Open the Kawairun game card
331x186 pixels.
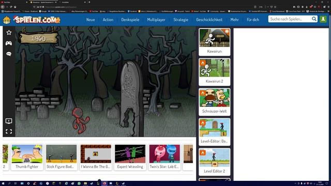(215, 42)
